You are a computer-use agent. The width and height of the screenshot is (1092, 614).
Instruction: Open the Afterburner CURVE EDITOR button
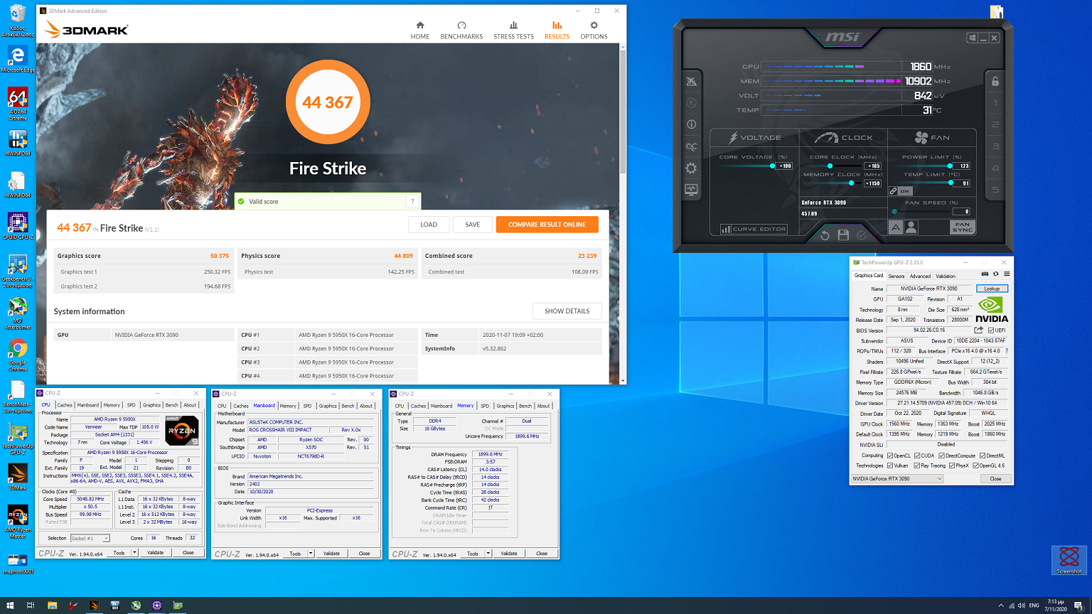pyautogui.click(x=754, y=229)
